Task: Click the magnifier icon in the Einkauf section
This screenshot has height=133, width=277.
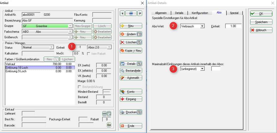Action: click(x=109, y=113)
